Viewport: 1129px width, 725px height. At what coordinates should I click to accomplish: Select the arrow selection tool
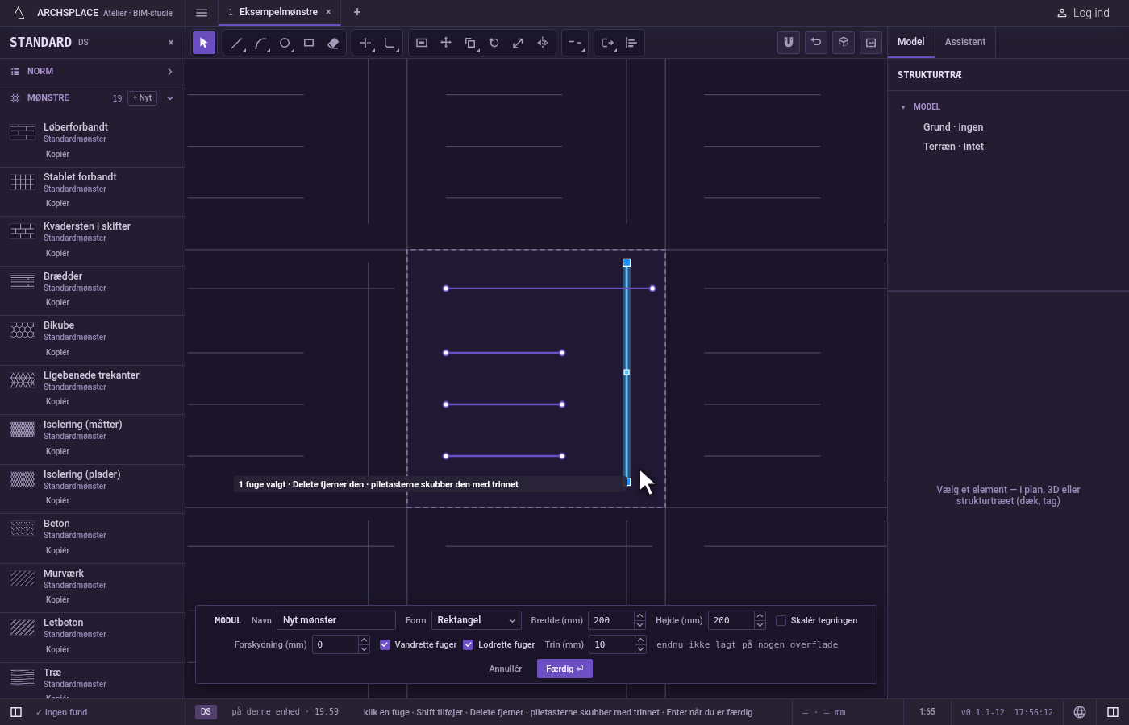[x=204, y=43]
